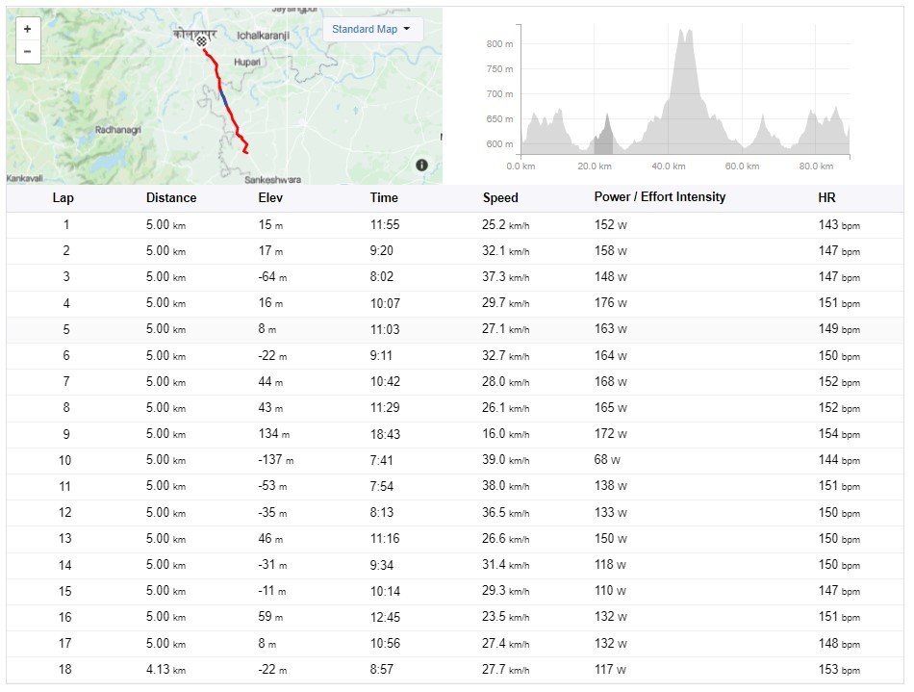Select lap 18 row of 4.13 km

(x=456, y=669)
